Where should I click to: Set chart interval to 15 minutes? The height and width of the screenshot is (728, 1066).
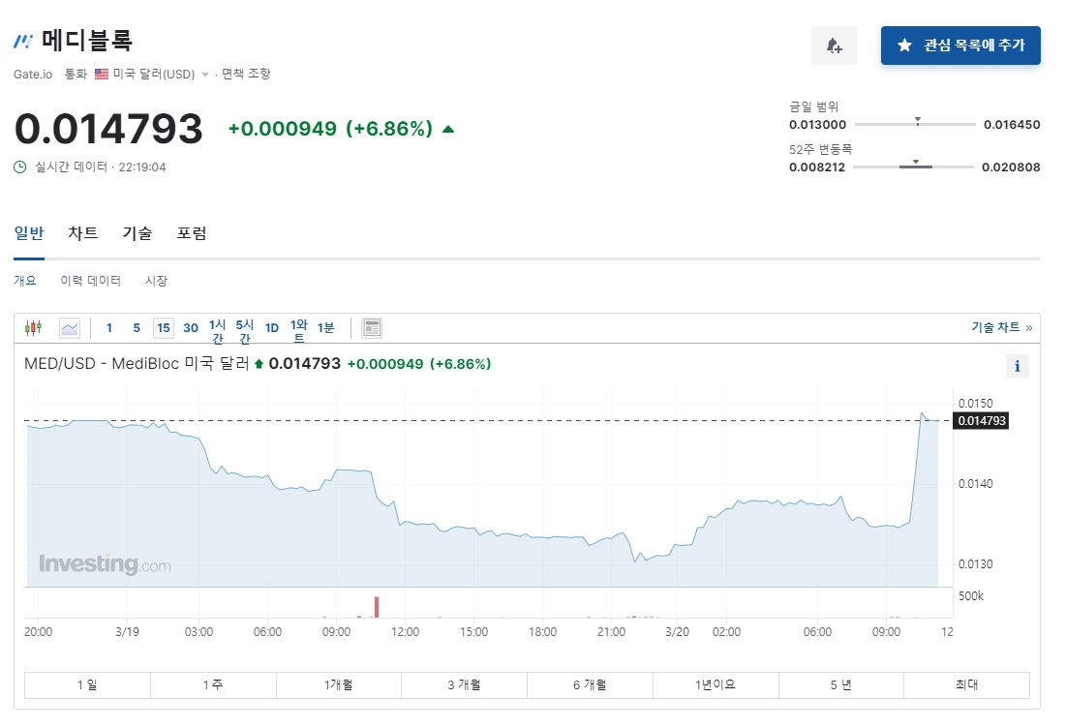(164, 328)
